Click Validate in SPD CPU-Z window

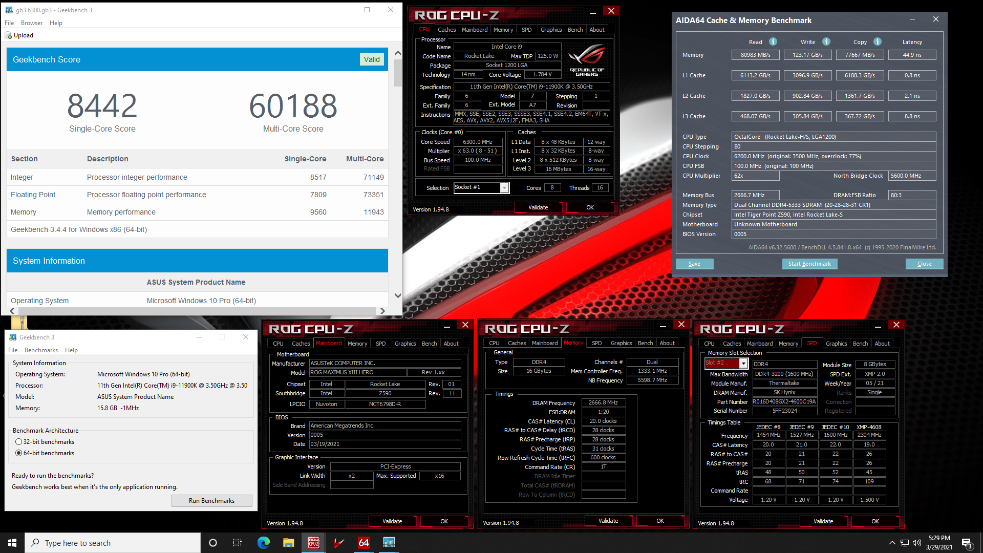(823, 521)
